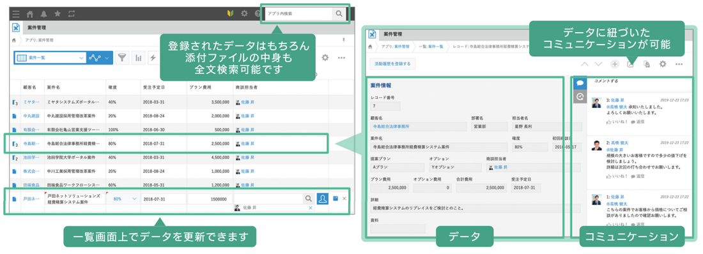The width and height of the screenshot is (703, 254).
Task: Add a record with the plus icon
Action: point(615,64)
